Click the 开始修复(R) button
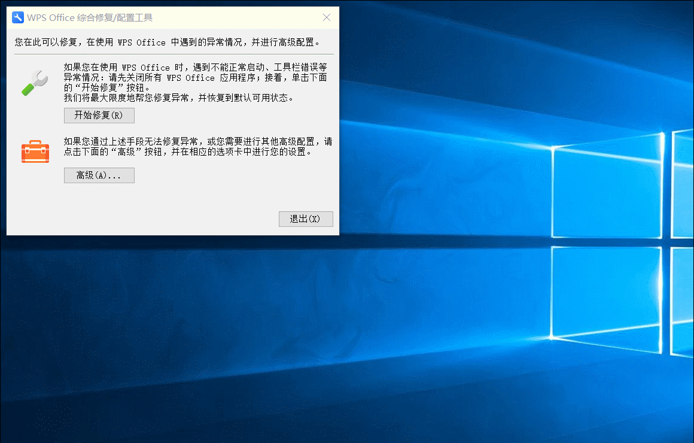The image size is (694, 443). [99, 116]
